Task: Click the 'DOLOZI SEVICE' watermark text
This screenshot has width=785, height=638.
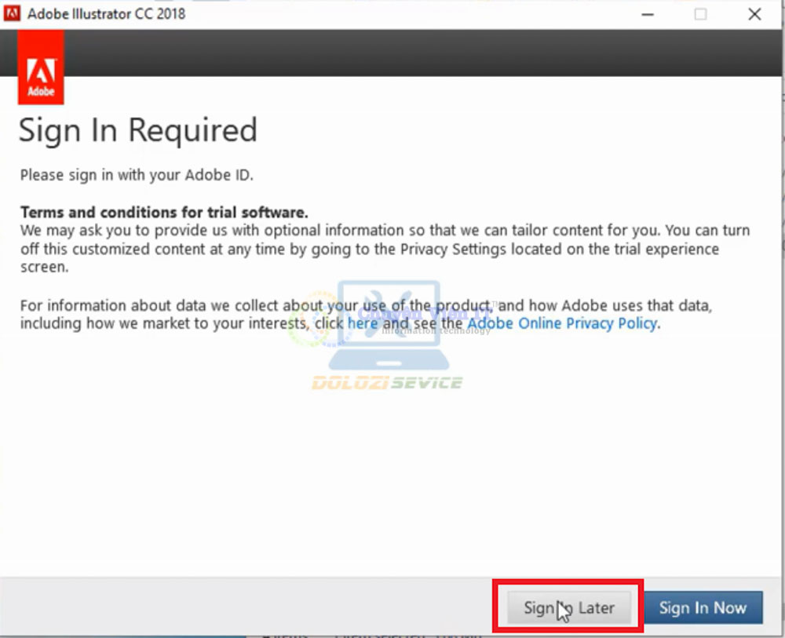Action: [387, 383]
